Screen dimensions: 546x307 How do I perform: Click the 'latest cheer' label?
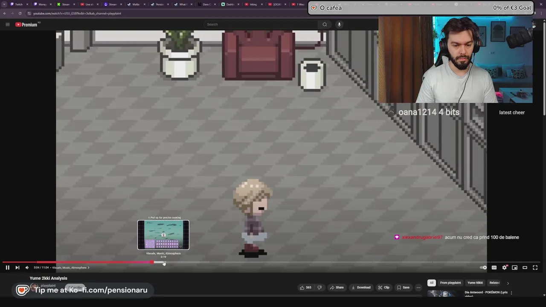coord(512,113)
